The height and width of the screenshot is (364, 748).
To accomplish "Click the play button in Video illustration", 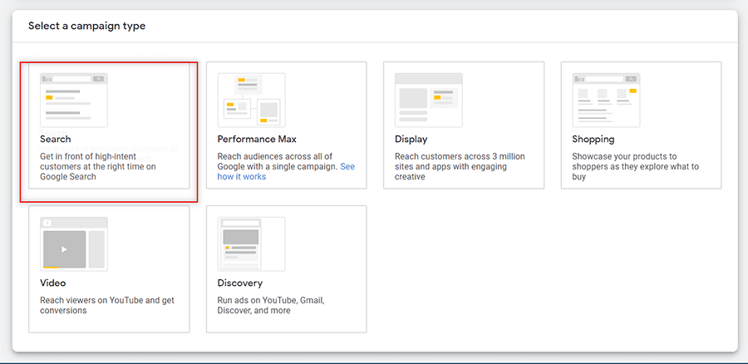I will pos(64,249).
